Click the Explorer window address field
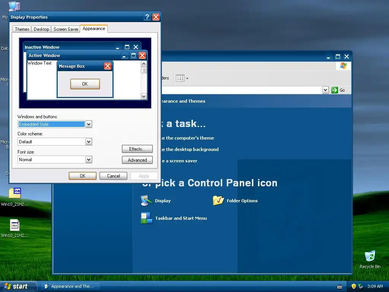The width and height of the screenshot is (389, 292). coord(242,90)
